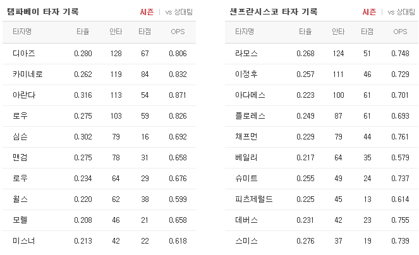Select batter 카미네로
Image resolution: width=419 pixels, height=255 pixels.
coord(28,74)
